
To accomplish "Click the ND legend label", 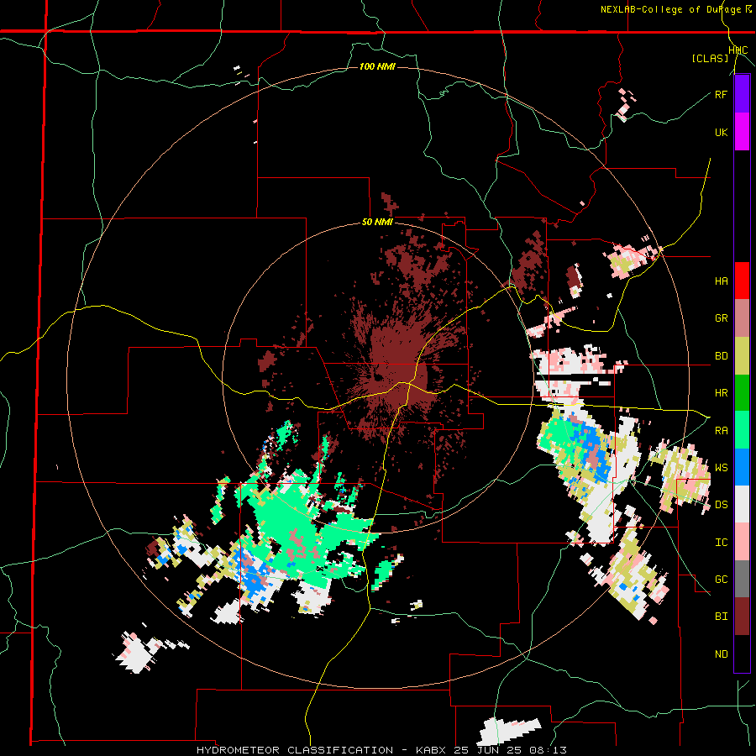I will click(x=721, y=654).
